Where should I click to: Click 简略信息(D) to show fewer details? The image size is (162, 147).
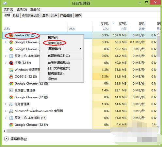point(19,139)
